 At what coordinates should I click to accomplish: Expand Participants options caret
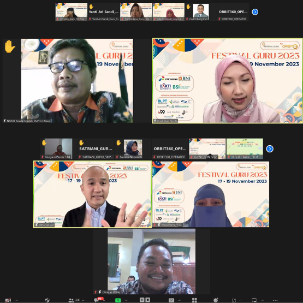84,300
